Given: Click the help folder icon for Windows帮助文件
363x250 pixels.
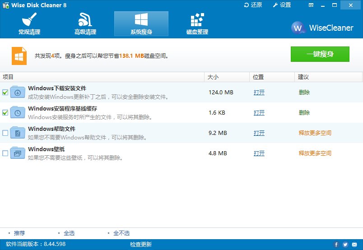Looking at the screenshot, I should pos(18,133).
